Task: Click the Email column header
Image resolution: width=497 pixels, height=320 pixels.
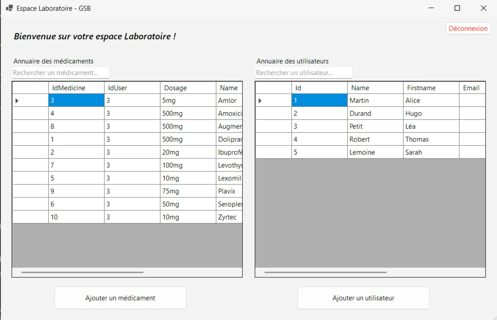Action: 471,88
